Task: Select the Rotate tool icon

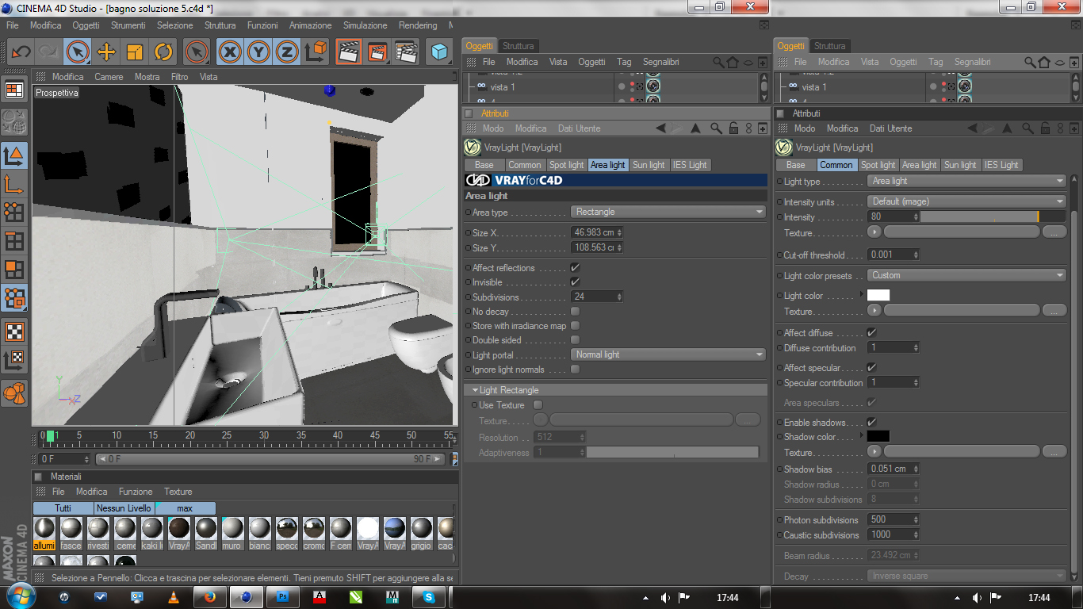Action: (163, 52)
